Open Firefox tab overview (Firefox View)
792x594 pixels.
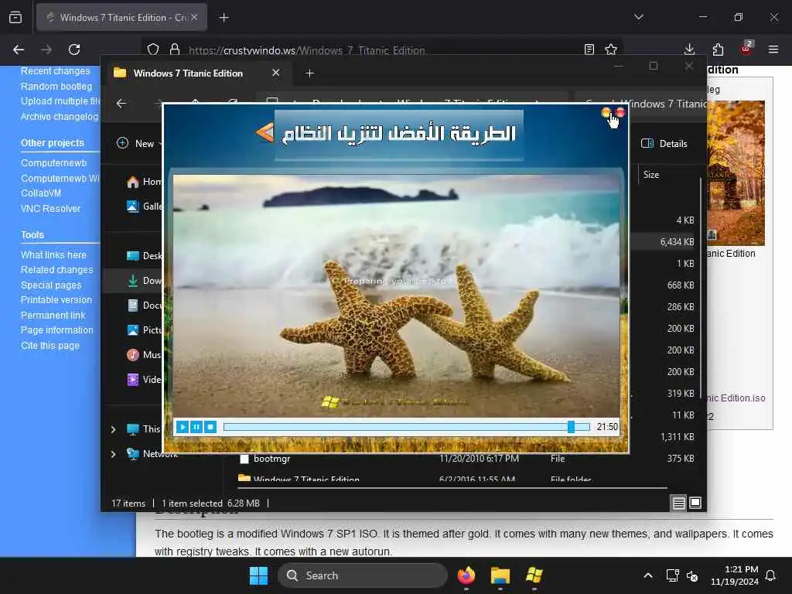(x=15, y=17)
